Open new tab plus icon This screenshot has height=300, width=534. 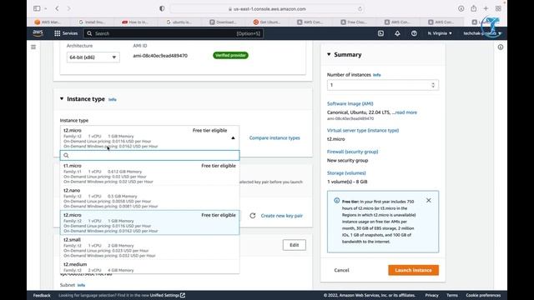pyautogui.click(x=486, y=8)
